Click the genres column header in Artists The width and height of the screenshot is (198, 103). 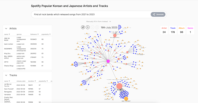pos(19,34)
